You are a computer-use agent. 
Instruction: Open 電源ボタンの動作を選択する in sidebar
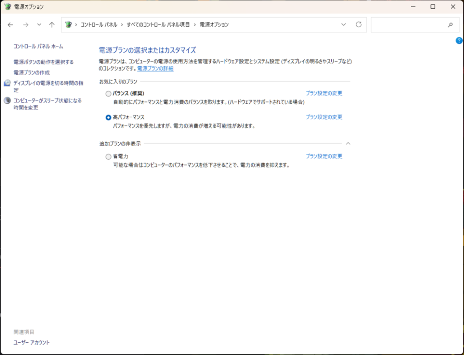(x=43, y=62)
